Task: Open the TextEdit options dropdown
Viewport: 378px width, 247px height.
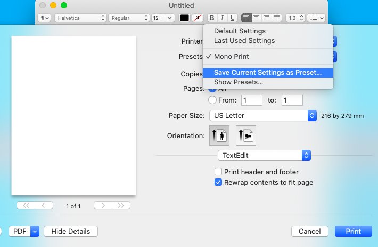Action: [264, 155]
